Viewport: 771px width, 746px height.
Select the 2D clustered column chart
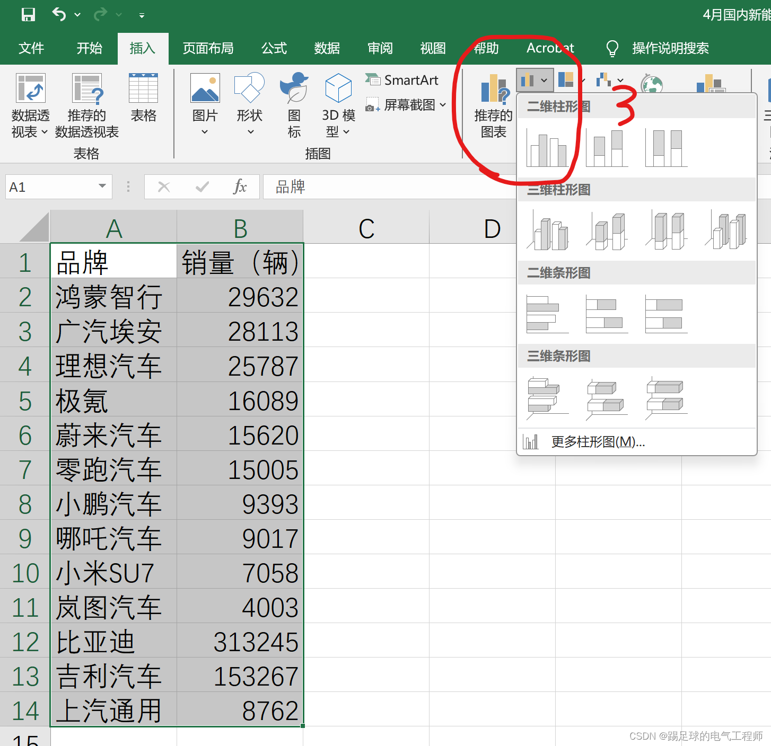click(x=548, y=148)
